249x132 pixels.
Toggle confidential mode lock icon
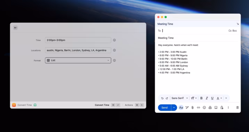(x=222, y=108)
